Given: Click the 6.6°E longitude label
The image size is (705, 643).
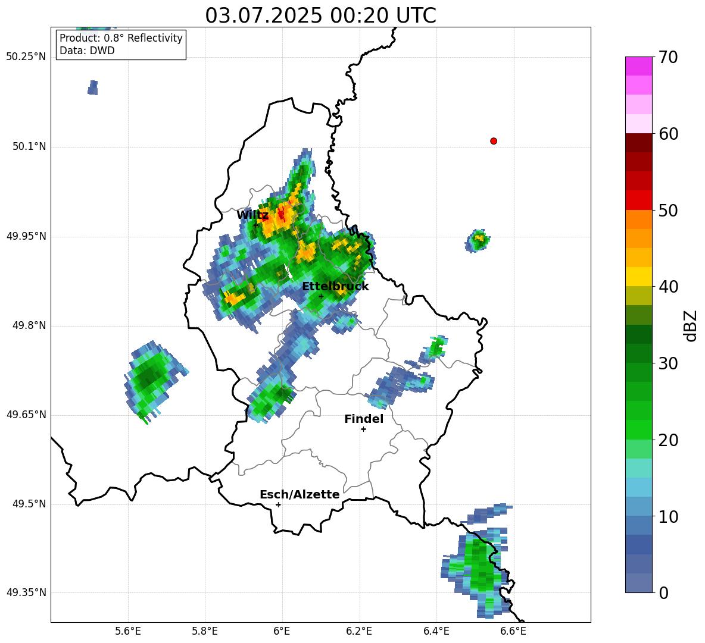Looking at the screenshot, I should click(x=513, y=631).
